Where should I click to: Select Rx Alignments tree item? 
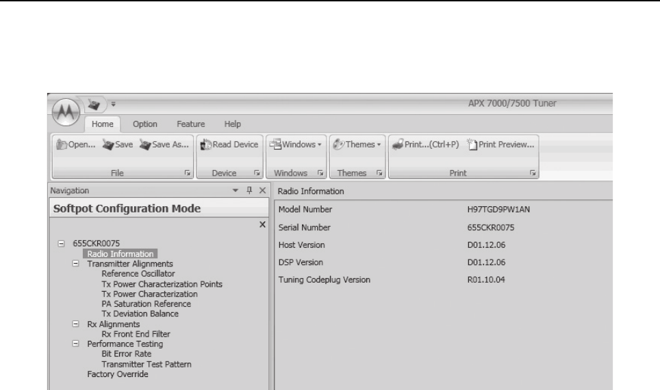pyautogui.click(x=113, y=324)
